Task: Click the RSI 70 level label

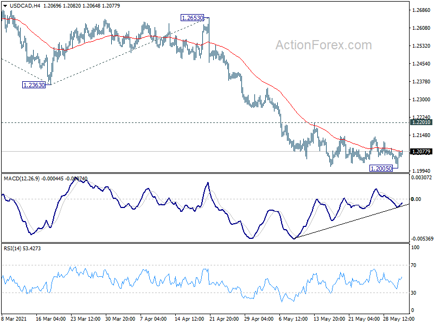Action: (413, 265)
